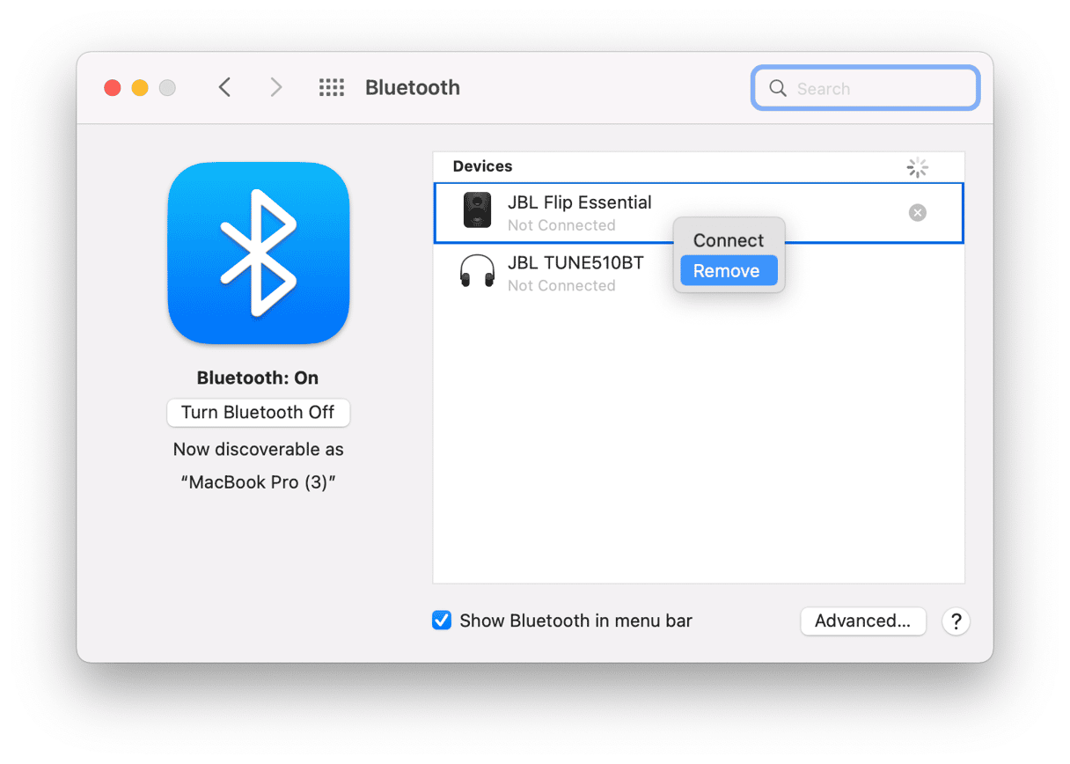The width and height of the screenshot is (1070, 764).
Task: Choose Connect from the context menu
Action: 729,240
